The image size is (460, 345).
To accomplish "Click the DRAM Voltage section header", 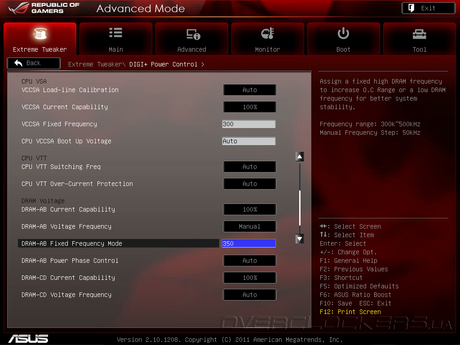I will pos(43,201).
